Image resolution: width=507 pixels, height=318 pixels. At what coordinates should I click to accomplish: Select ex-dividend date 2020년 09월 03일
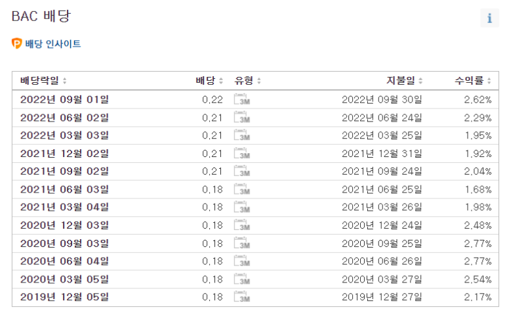coord(64,243)
